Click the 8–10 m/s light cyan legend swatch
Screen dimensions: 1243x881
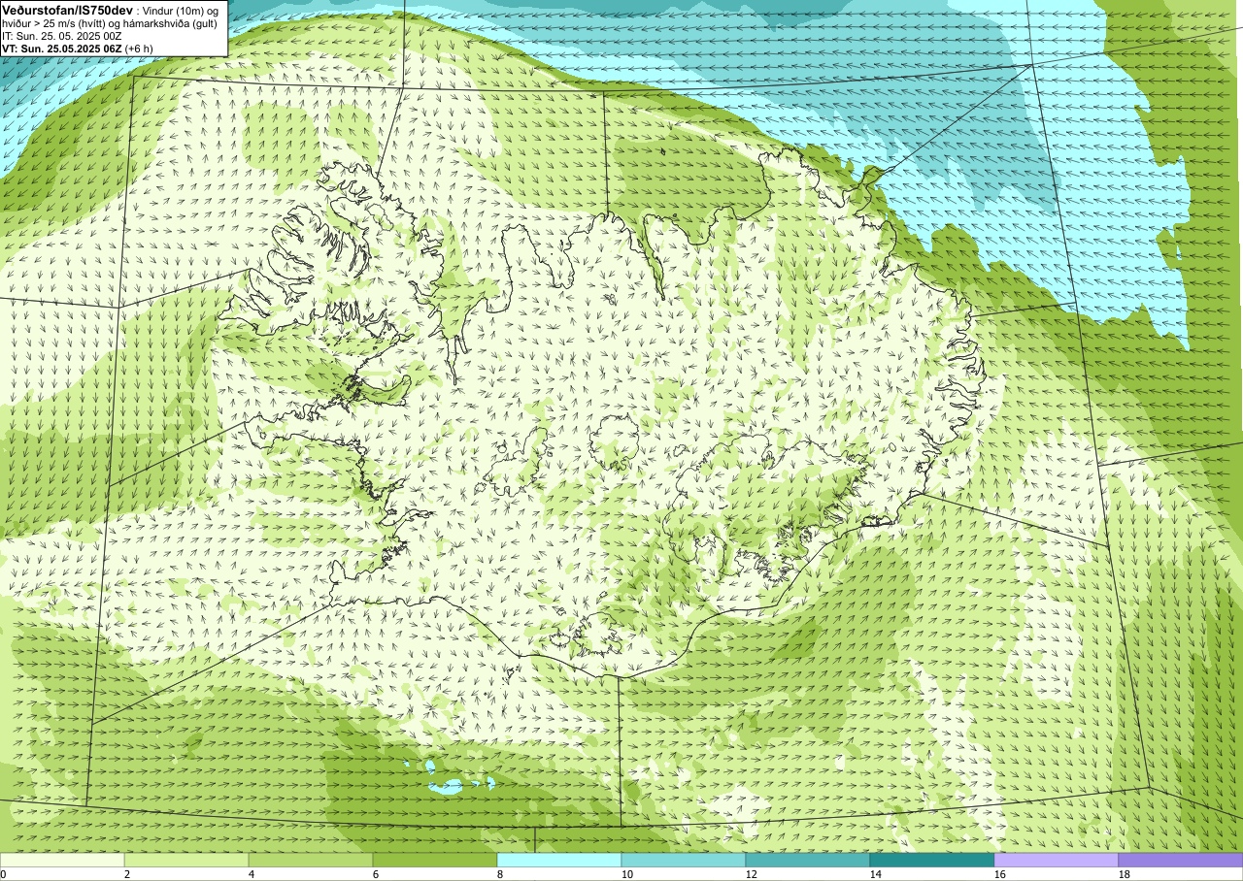pos(559,860)
